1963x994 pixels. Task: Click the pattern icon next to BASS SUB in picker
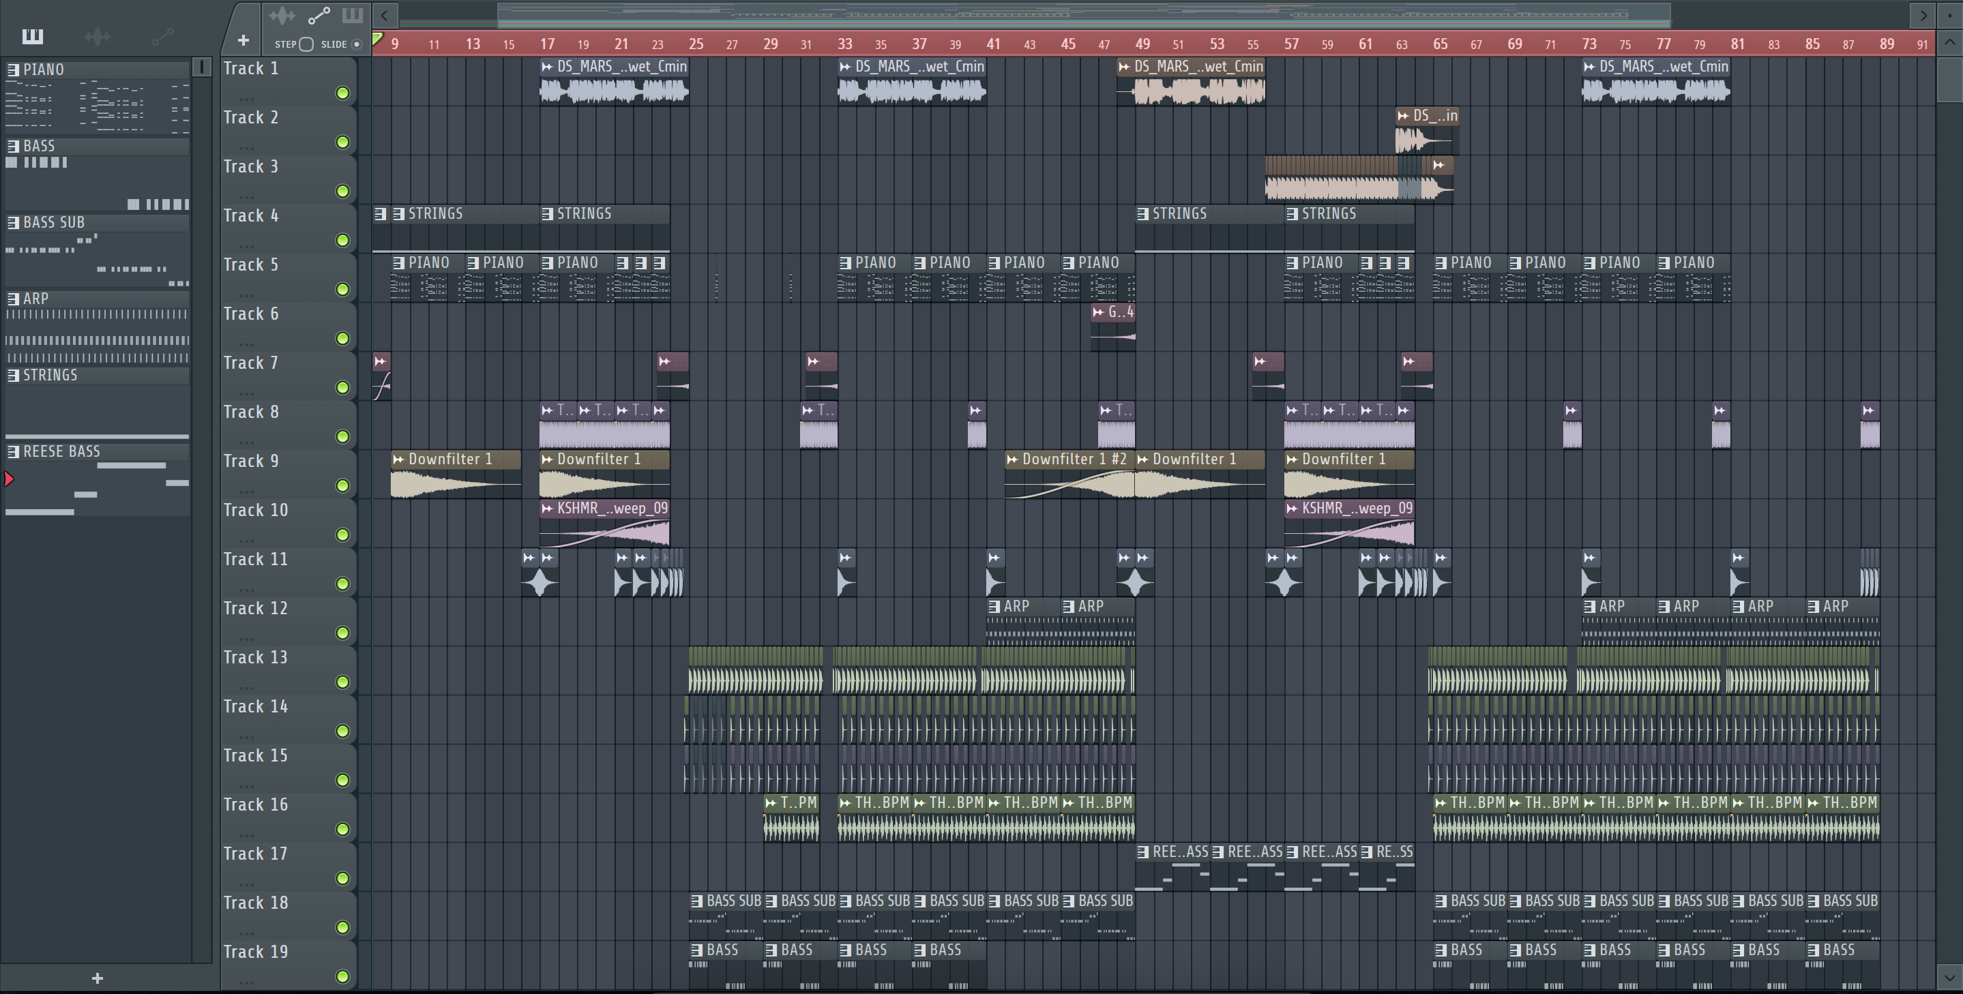[13, 222]
